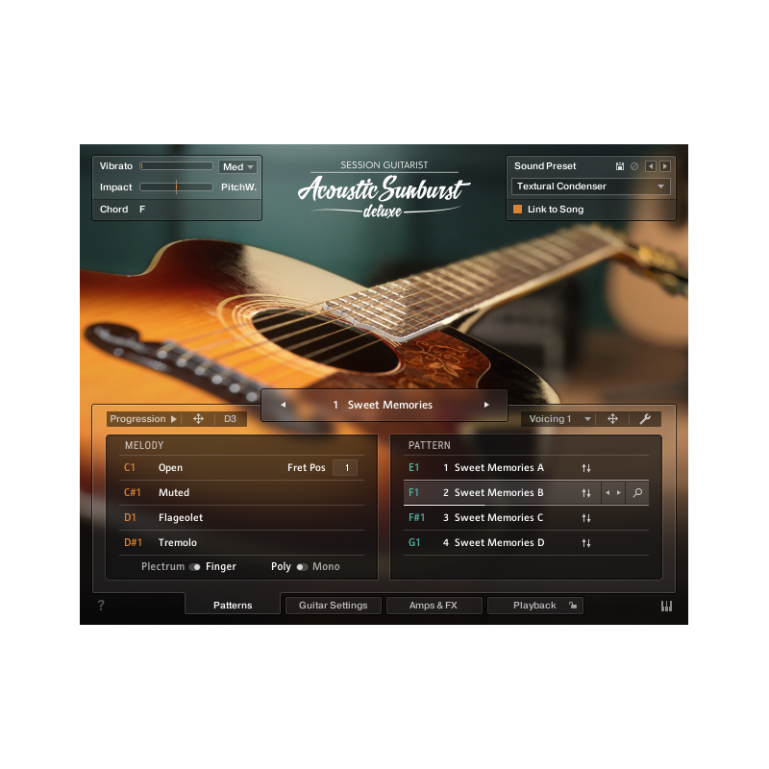Click the move icon next to Progression
The width and height of the screenshot is (769, 769).
tap(198, 419)
